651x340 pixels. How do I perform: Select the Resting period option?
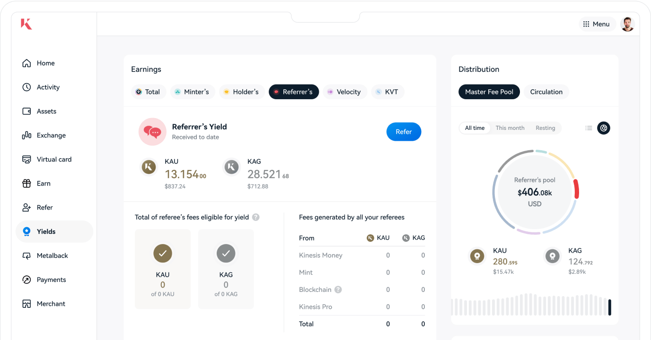(x=545, y=128)
